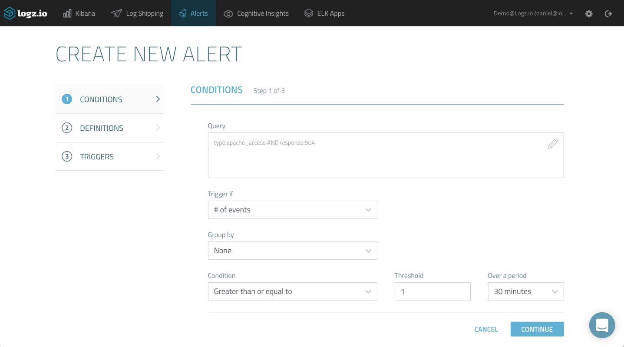Click the ELK Apps layers icon

(x=308, y=13)
